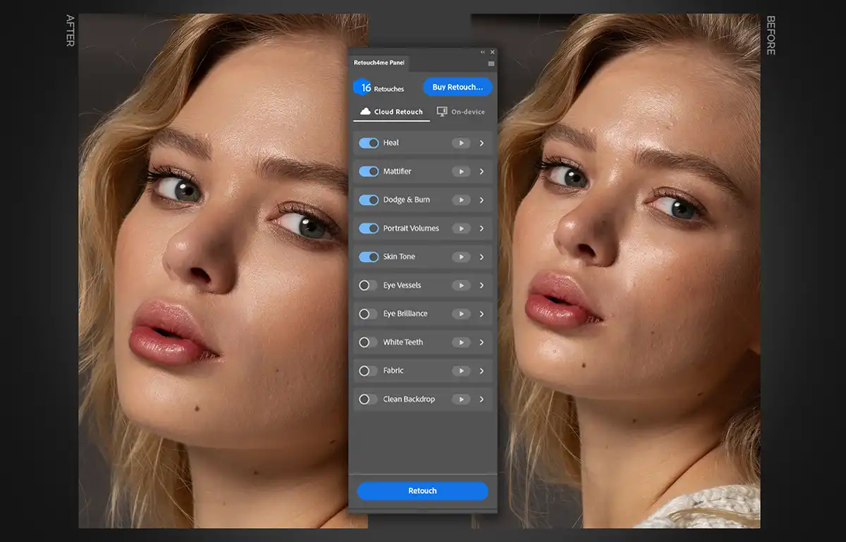Switch to the On-device tab
Screen dimensions: 846x542
tap(461, 111)
